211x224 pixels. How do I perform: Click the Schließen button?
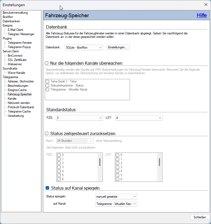[x=200, y=217]
